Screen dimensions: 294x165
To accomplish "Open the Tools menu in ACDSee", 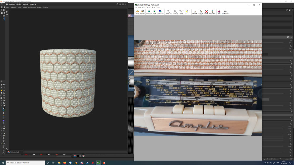I will tap(154, 8).
